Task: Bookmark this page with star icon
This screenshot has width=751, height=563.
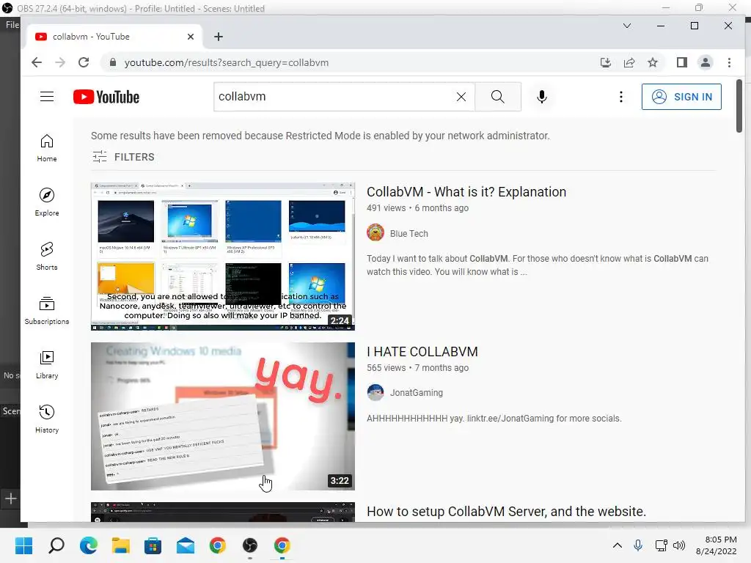Action: pos(653,63)
